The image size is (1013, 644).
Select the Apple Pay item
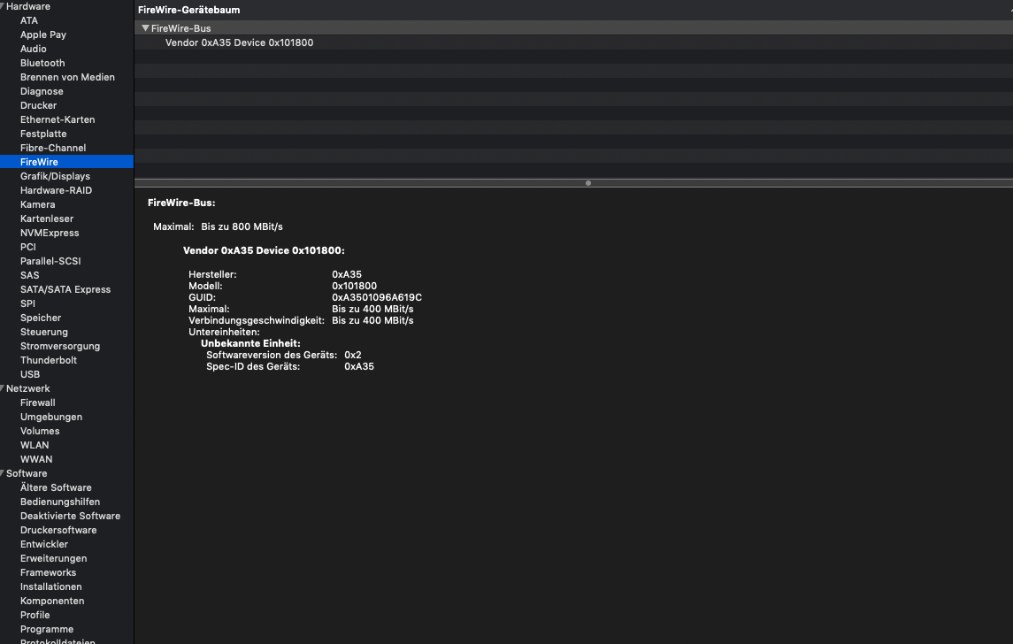(x=43, y=34)
